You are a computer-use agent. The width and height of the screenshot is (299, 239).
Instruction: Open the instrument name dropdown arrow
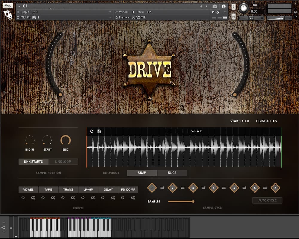(19, 6)
